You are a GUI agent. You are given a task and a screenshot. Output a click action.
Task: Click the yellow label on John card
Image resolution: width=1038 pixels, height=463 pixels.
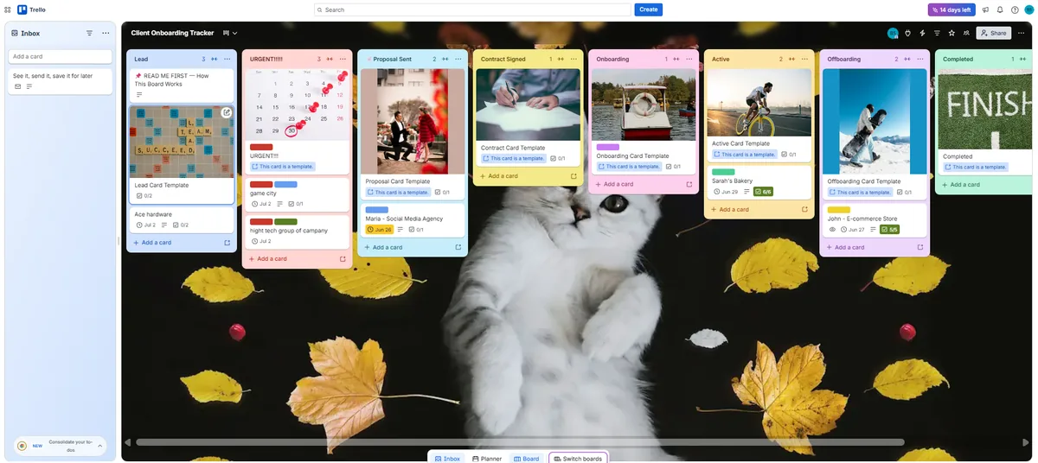839,210
